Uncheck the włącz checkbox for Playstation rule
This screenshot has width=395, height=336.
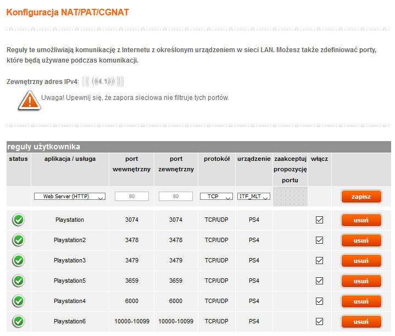(x=319, y=220)
